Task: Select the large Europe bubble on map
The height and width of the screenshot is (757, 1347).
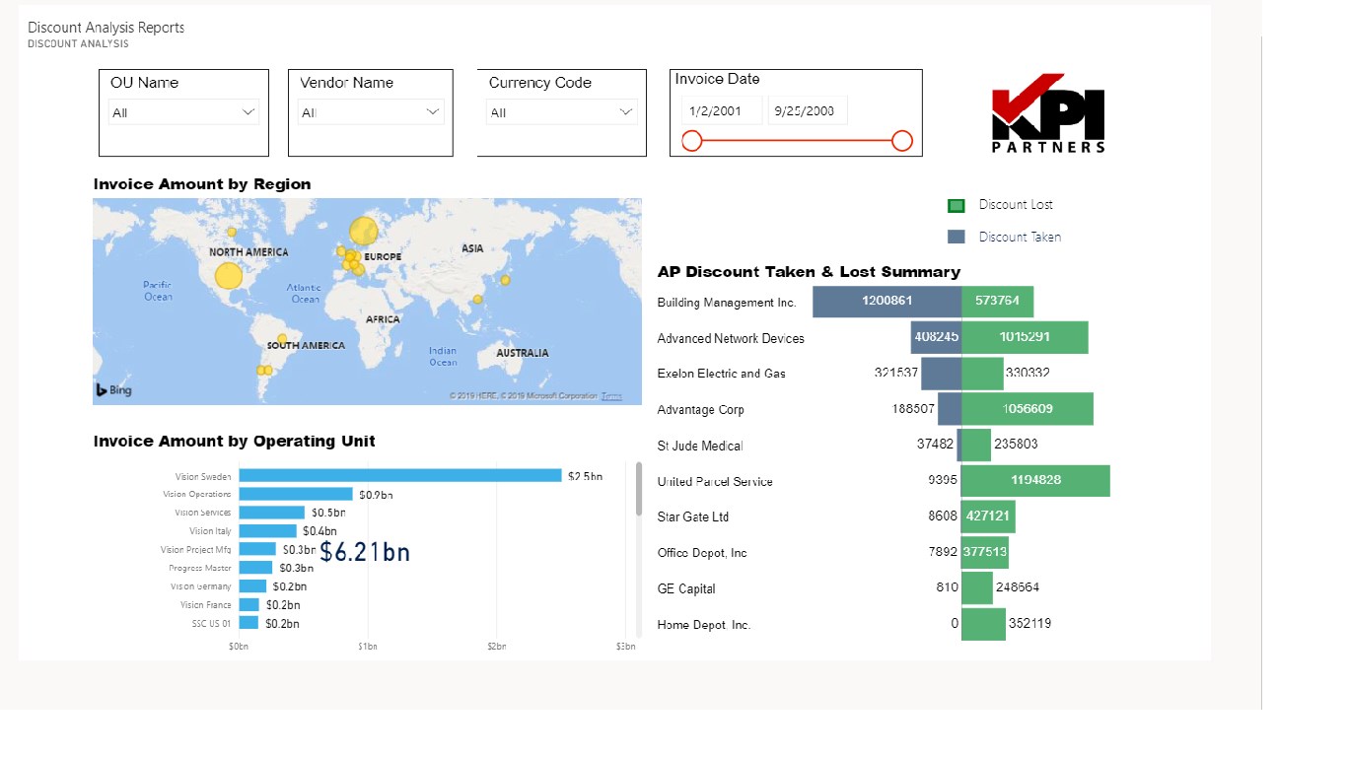Action: coord(364,231)
